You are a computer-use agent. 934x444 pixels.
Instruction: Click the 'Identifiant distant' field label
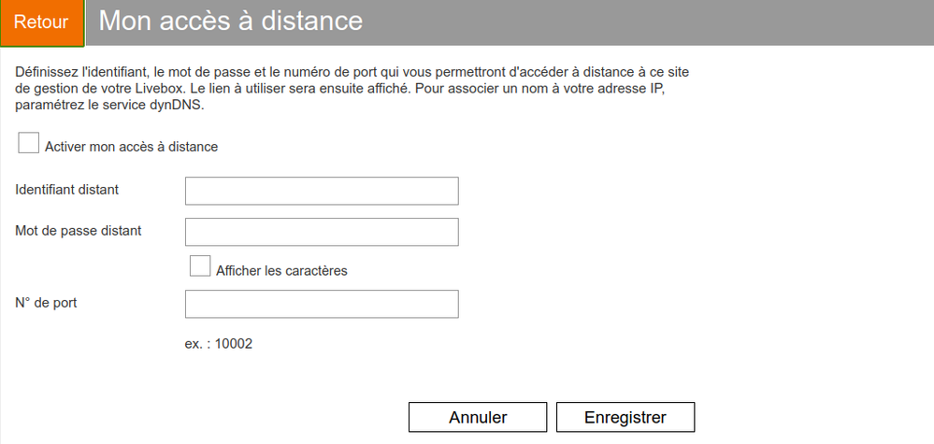(x=67, y=190)
